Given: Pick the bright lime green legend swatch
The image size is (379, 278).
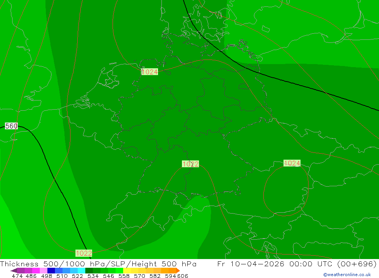Looking at the screenshot, I should 119,270.
